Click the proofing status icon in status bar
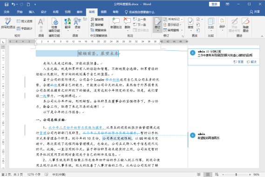This screenshot has width=265, height=177. pyautogui.click(x=47, y=175)
